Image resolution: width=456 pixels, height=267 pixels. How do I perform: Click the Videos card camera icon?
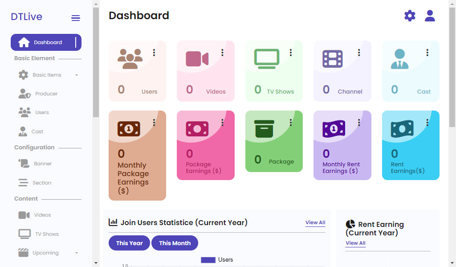(x=197, y=59)
